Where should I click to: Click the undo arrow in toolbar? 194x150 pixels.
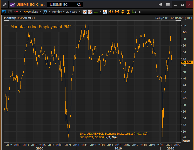pos(4,12)
